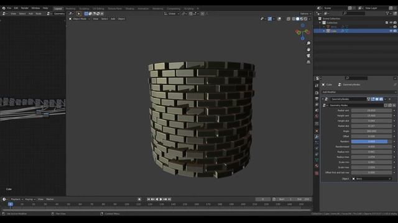Open the Render properties tab icon
398x223 pixels.
317,93
